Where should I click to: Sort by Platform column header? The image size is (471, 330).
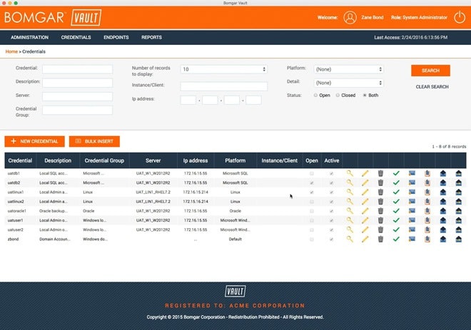click(235, 160)
